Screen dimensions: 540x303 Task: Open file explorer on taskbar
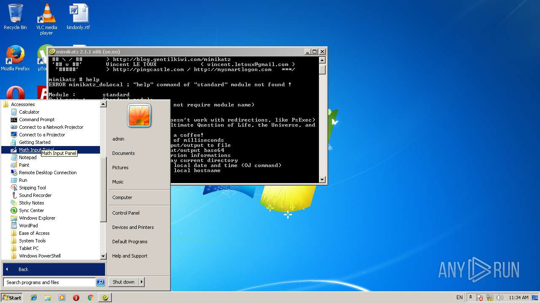point(48,298)
